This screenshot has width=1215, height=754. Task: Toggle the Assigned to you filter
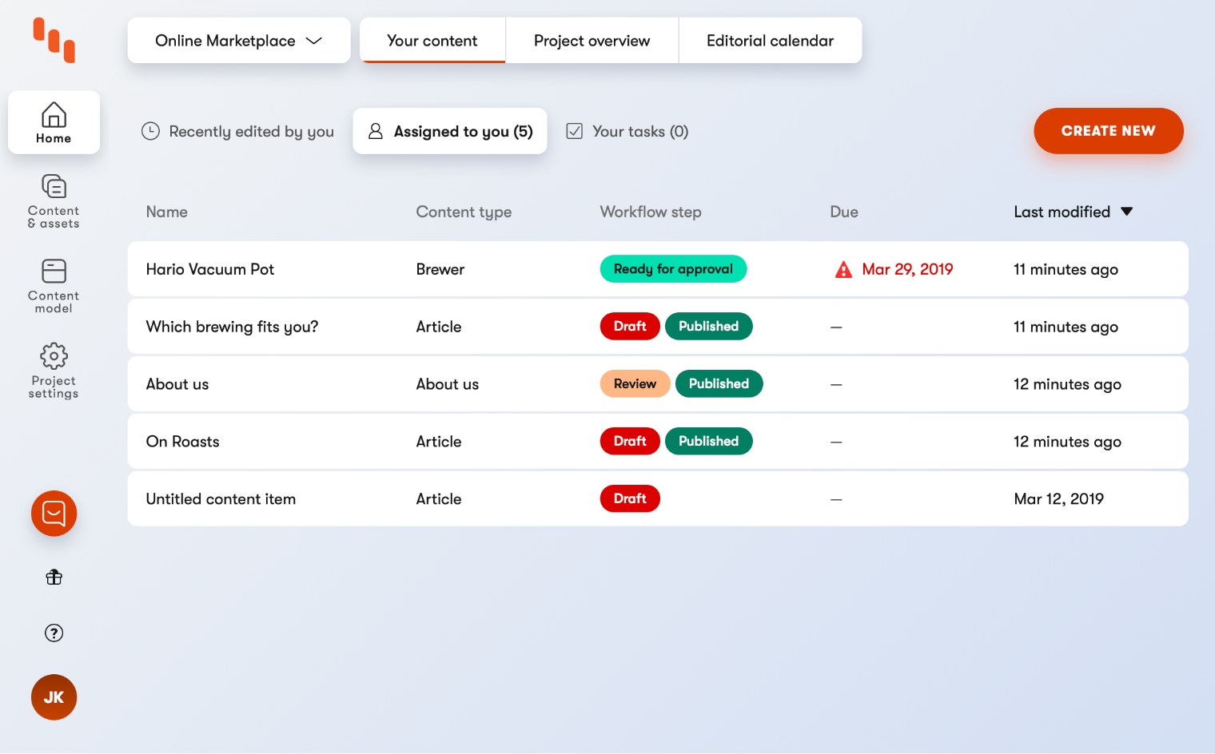click(x=450, y=131)
